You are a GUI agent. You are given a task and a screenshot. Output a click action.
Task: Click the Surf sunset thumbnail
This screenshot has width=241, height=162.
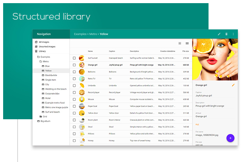point(82,58)
